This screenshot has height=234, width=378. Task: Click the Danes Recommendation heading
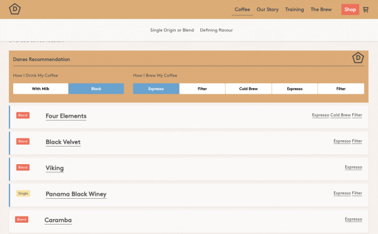(42, 59)
